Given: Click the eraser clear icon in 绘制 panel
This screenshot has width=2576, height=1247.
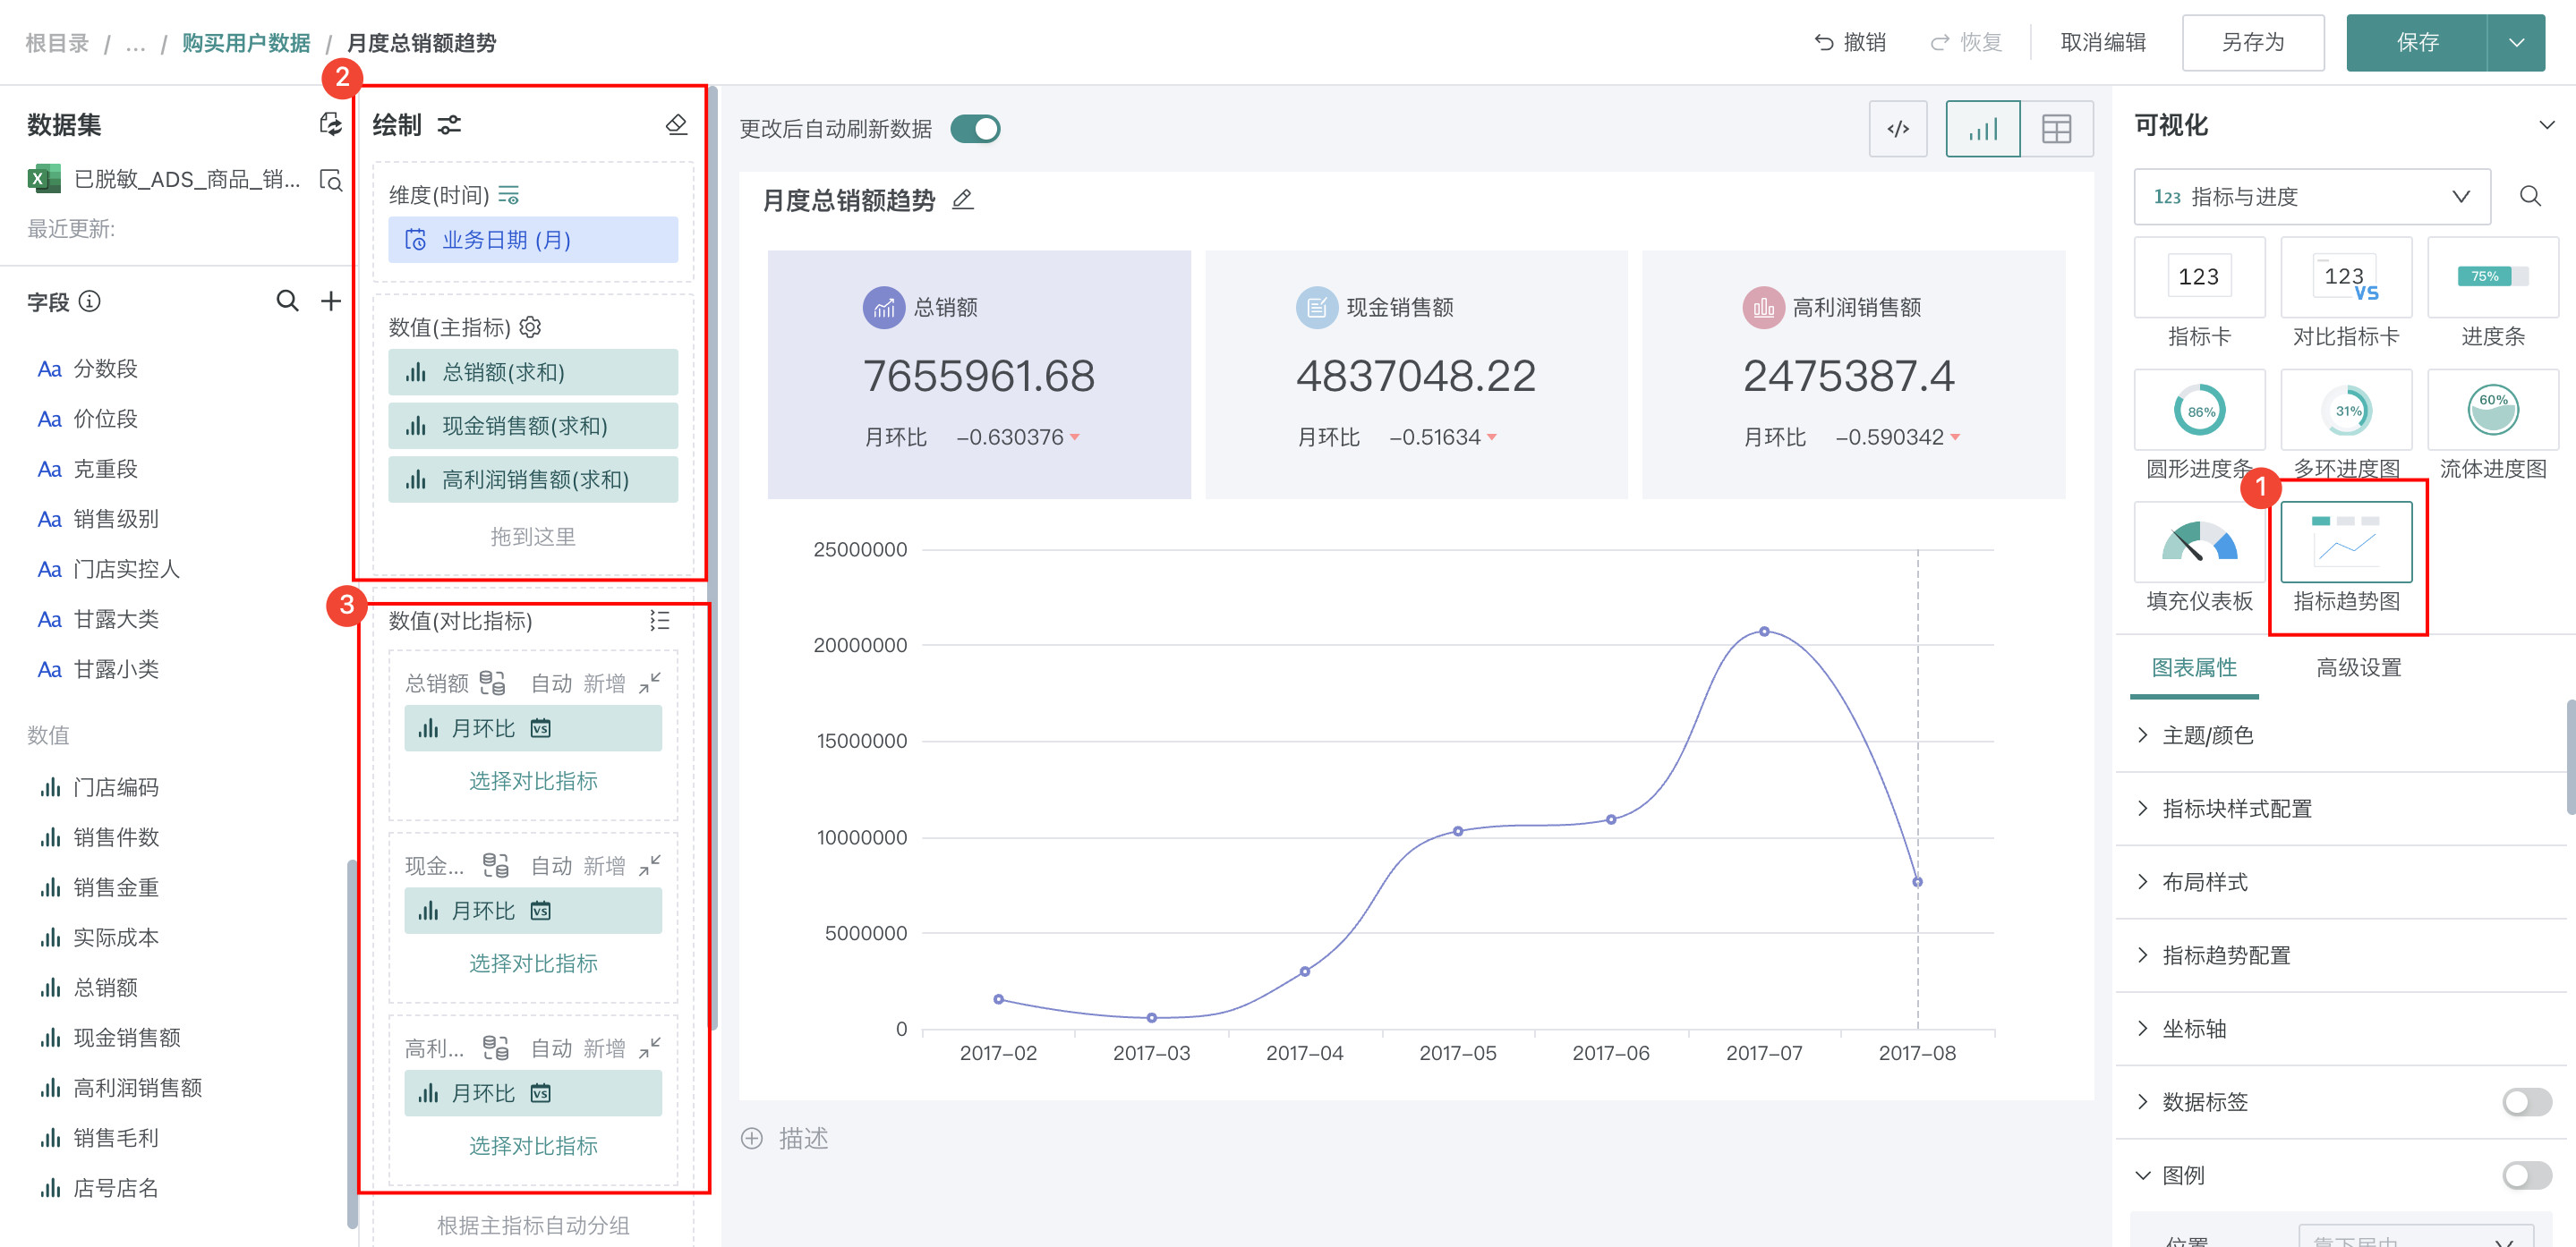Looking at the screenshot, I should tap(676, 125).
